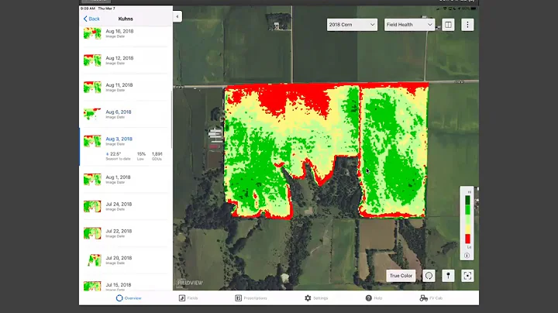The image size is (558, 313).
Task: Go back using the Back button
Action: (91, 19)
